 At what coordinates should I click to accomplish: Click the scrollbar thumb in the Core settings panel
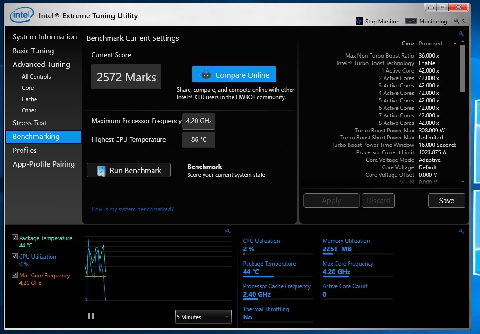(x=463, y=70)
